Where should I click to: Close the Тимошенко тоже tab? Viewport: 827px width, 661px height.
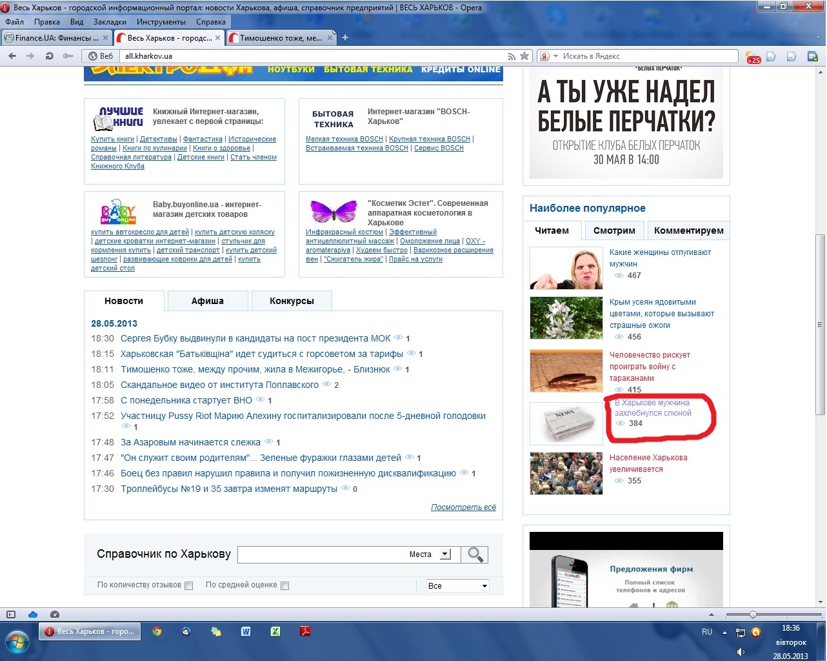pyautogui.click(x=330, y=37)
